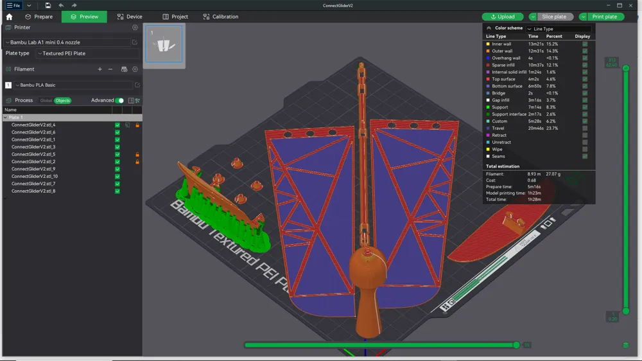Viewport: 642px width, 361px height.
Task: Switch to the Device tab
Action: [x=130, y=17]
